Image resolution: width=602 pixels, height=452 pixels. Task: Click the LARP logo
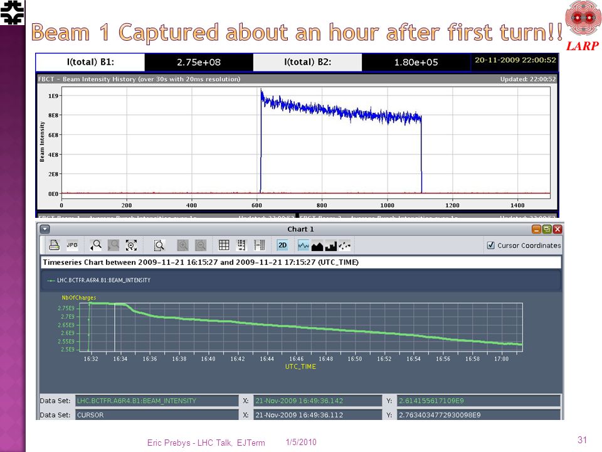coord(583,26)
